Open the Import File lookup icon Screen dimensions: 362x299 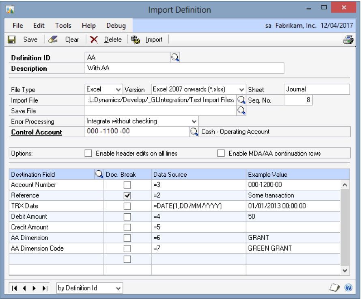coord(241,100)
